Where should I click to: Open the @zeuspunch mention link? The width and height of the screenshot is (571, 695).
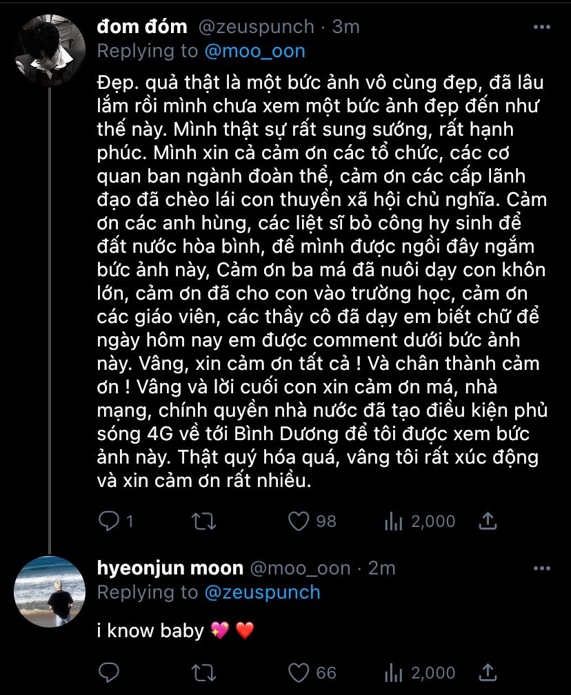[262, 592]
